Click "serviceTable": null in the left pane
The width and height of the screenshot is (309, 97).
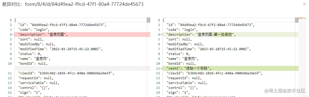click(39, 83)
